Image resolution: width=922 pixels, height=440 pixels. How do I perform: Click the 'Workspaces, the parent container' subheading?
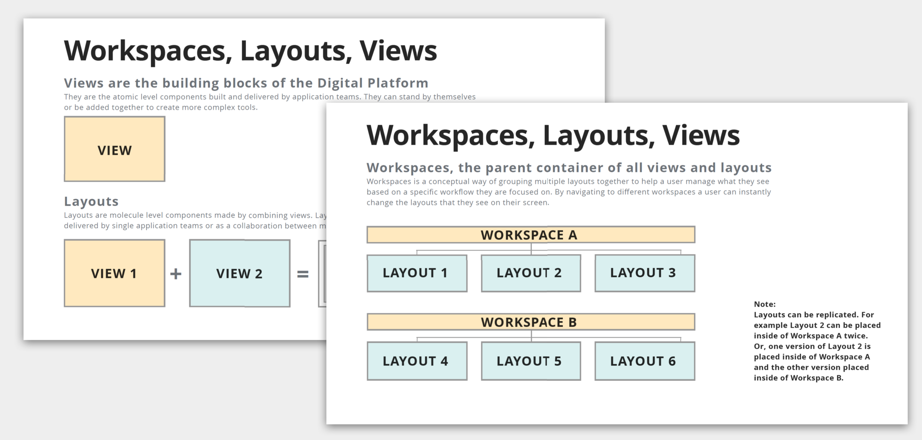(569, 168)
